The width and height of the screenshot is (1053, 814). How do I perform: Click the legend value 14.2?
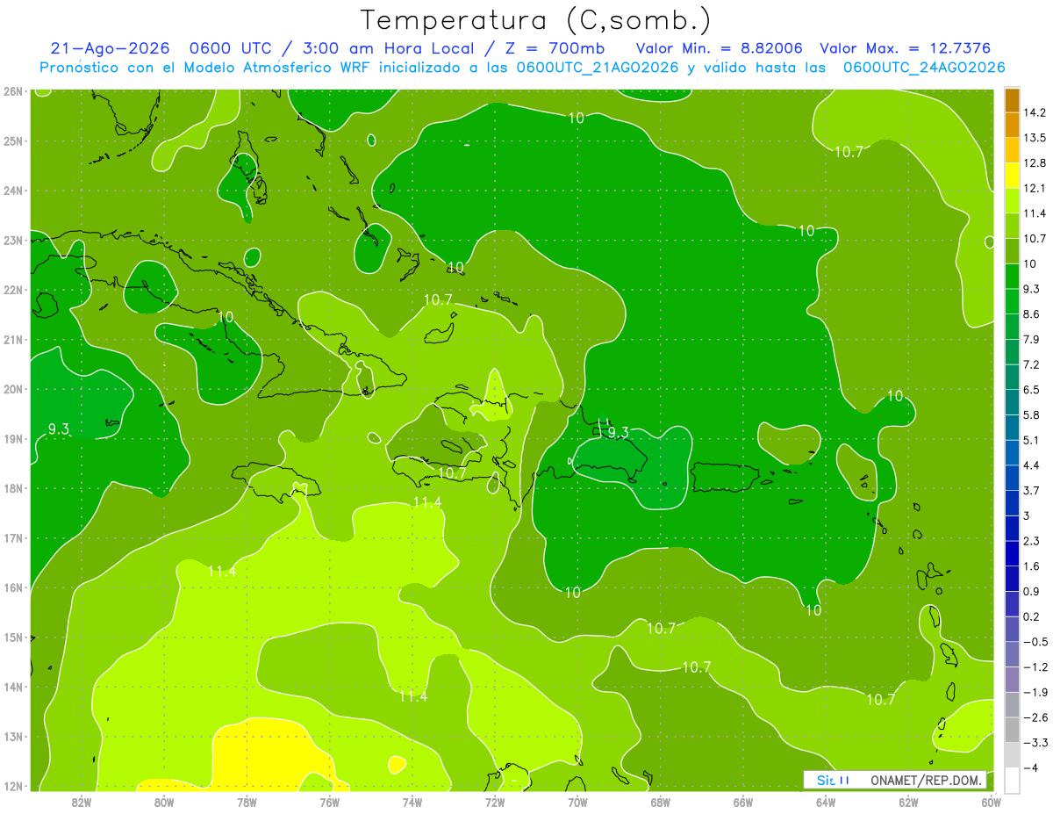pos(1035,112)
